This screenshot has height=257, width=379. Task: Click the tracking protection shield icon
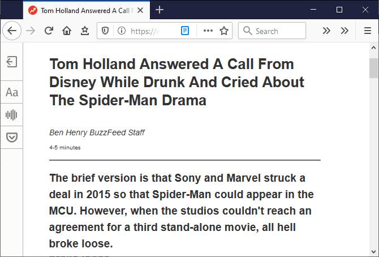click(104, 31)
